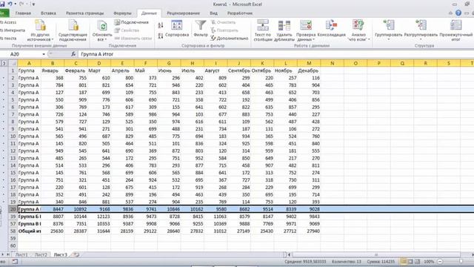Open customize quick access toolbar dropdown
474x267 pixels.
tap(33, 4)
